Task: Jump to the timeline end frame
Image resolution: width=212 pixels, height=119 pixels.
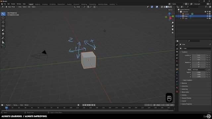Action: point(94,105)
